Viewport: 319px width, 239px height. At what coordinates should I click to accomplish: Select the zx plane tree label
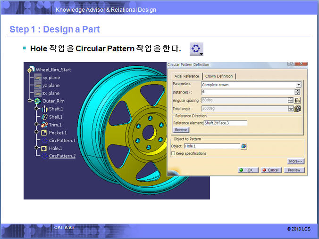(51, 93)
